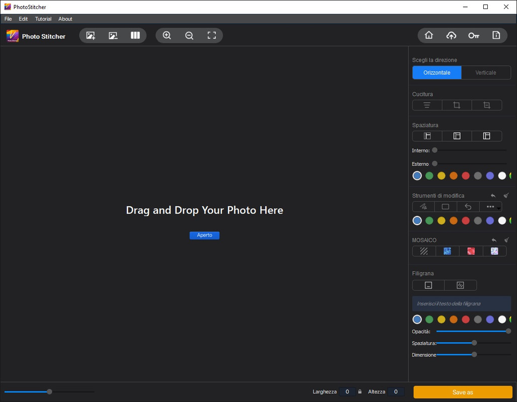Screen dimensions: 517x402
Task: Open the File menu
Action: tap(8, 19)
